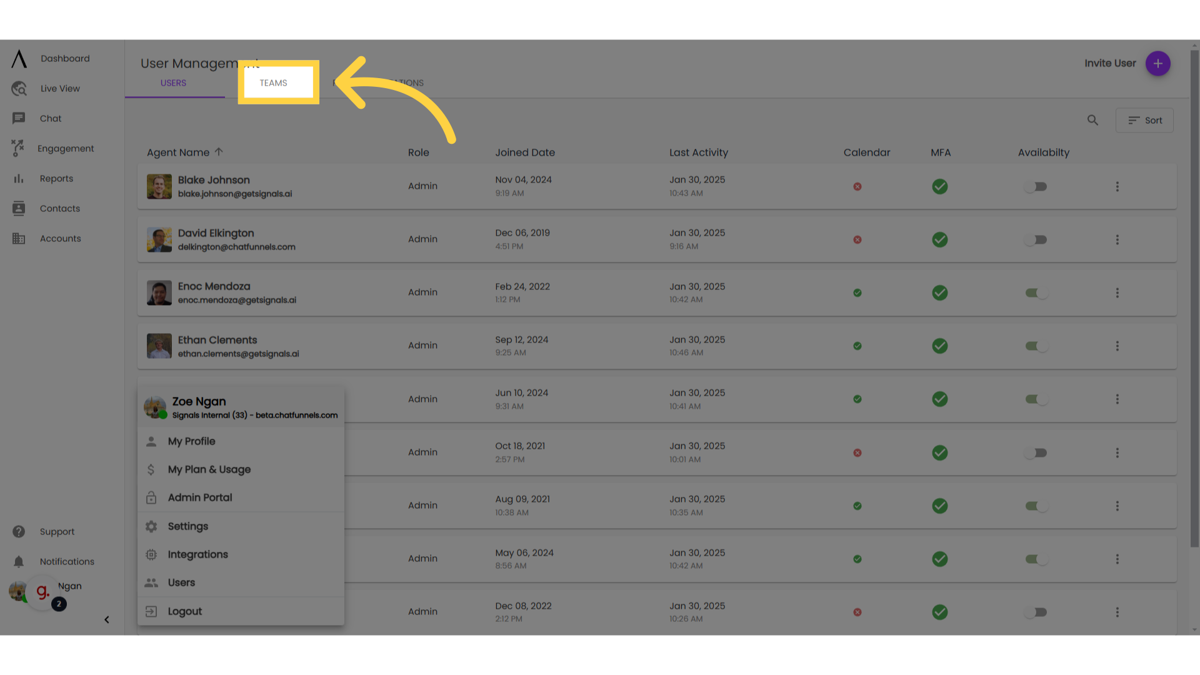Open Reports section
The width and height of the screenshot is (1200, 675).
click(56, 178)
